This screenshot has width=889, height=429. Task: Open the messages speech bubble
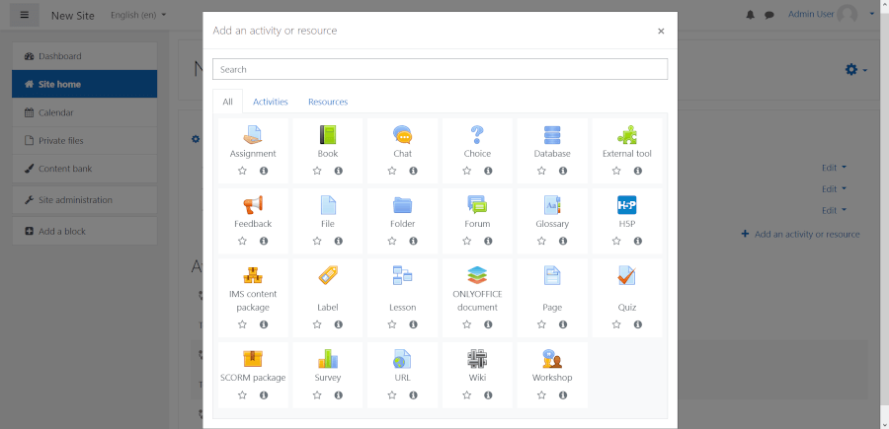tap(769, 15)
